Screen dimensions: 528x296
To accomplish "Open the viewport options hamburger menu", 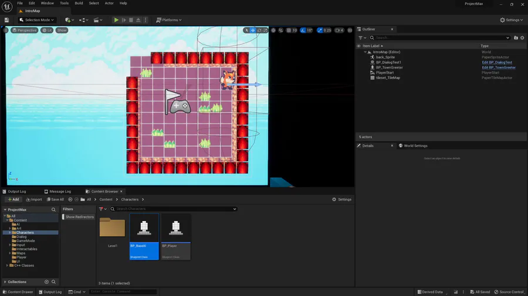I will [x=5, y=30].
